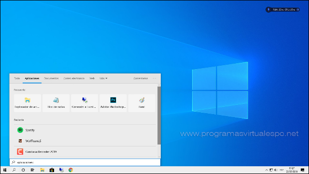This screenshot has width=309, height=174.
Task: Open Microsoft Store from the taskbar
Action: click(52, 170)
